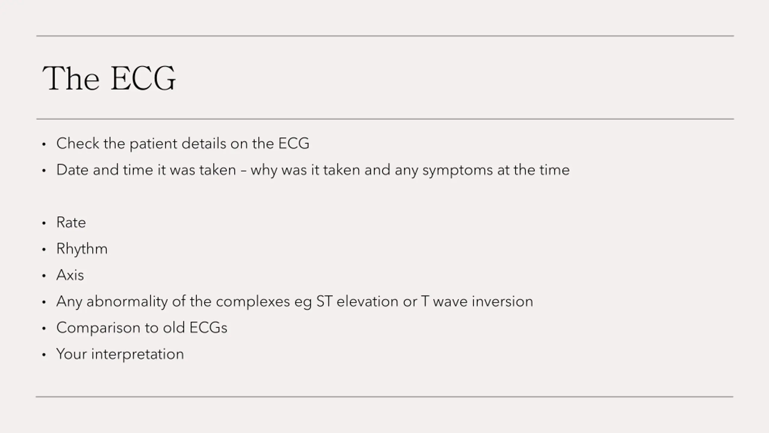Click the "Date and time it was taken" line
Screen dimensions: 769x433
313,170
